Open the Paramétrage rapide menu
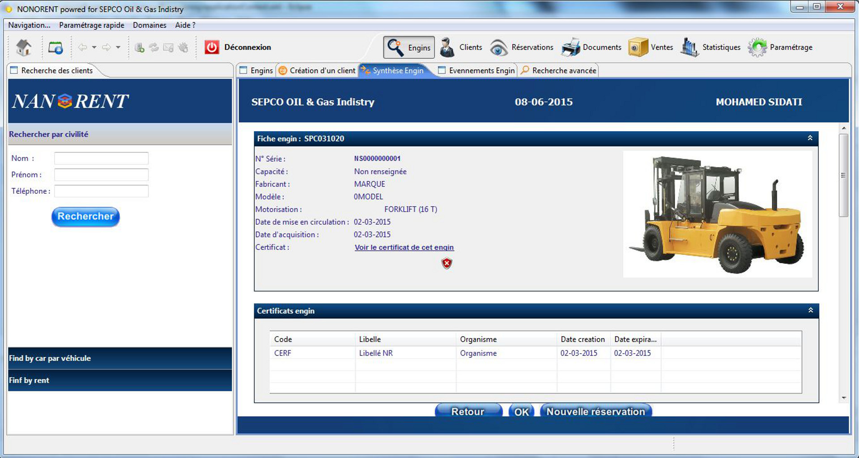Image resolution: width=859 pixels, height=458 pixels. pos(91,25)
